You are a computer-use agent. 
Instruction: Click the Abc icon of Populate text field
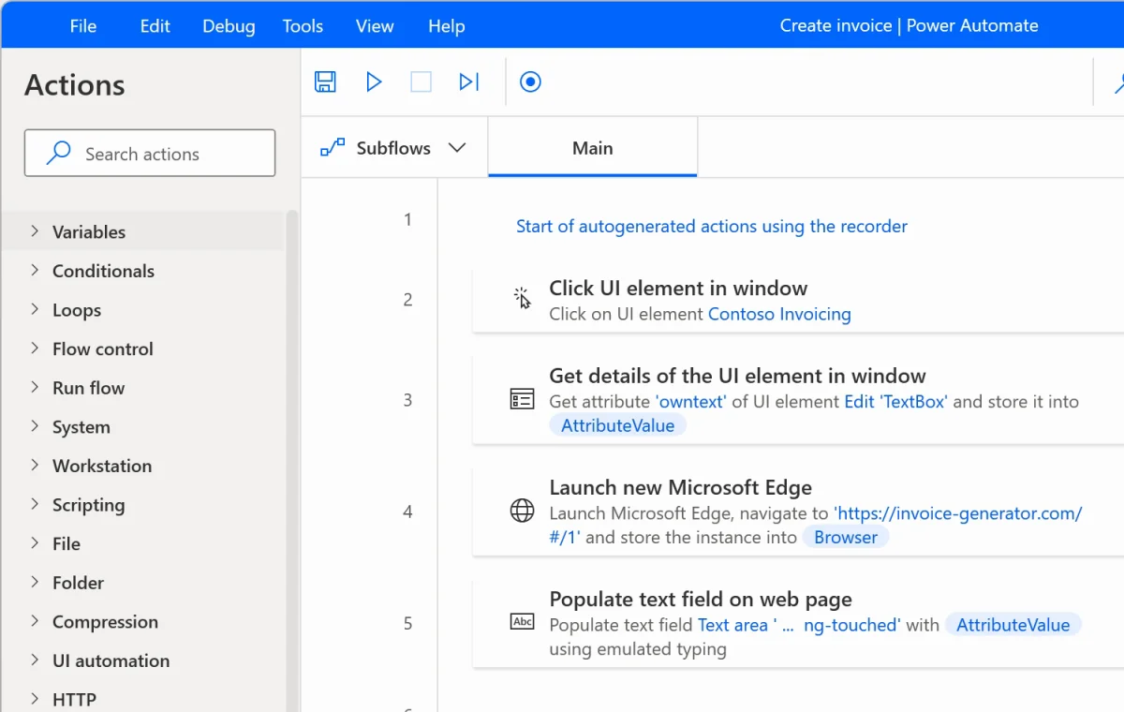point(522,622)
